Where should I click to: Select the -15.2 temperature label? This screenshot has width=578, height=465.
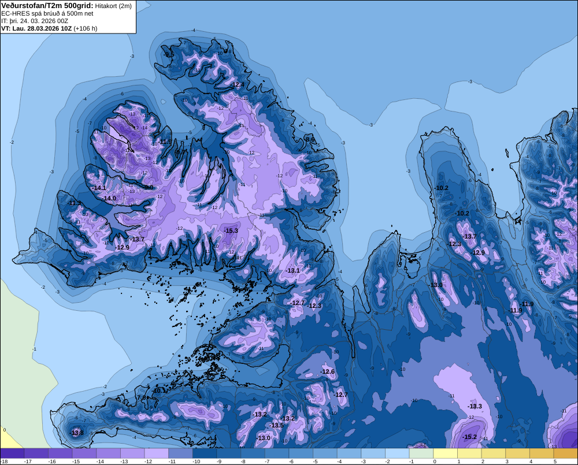tap(469, 437)
